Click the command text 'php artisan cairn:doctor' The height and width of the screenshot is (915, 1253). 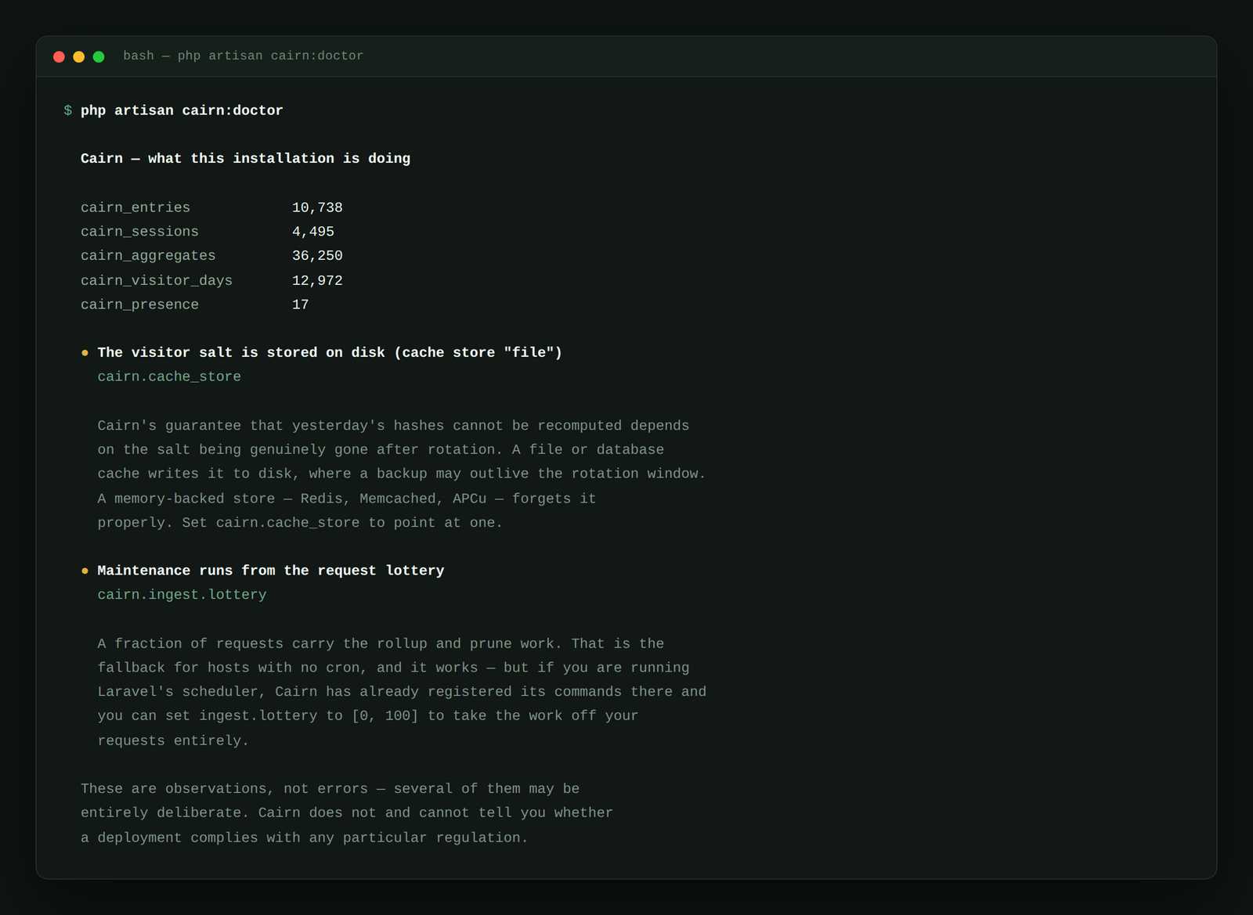[182, 110]
